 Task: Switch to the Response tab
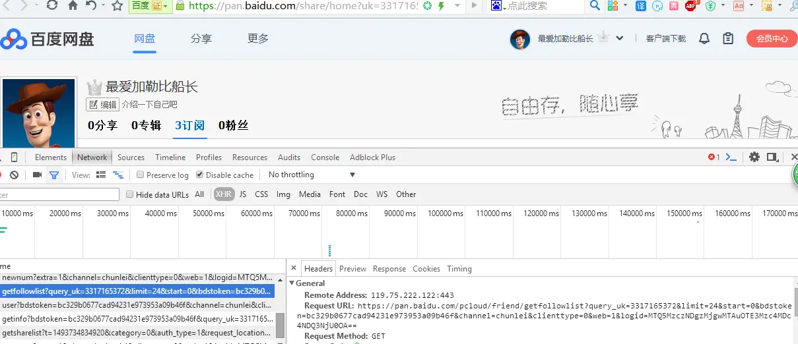pos(389,269)
